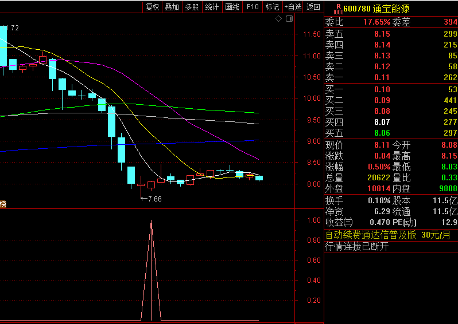Screen dimensions: 458x324
Task: Click the 收益(三) value 0.470
Action: click(380, 222)
